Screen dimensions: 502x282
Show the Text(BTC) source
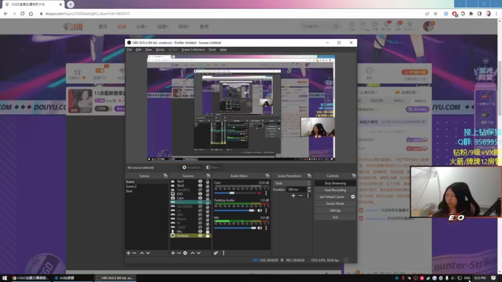tap(200, 190)
